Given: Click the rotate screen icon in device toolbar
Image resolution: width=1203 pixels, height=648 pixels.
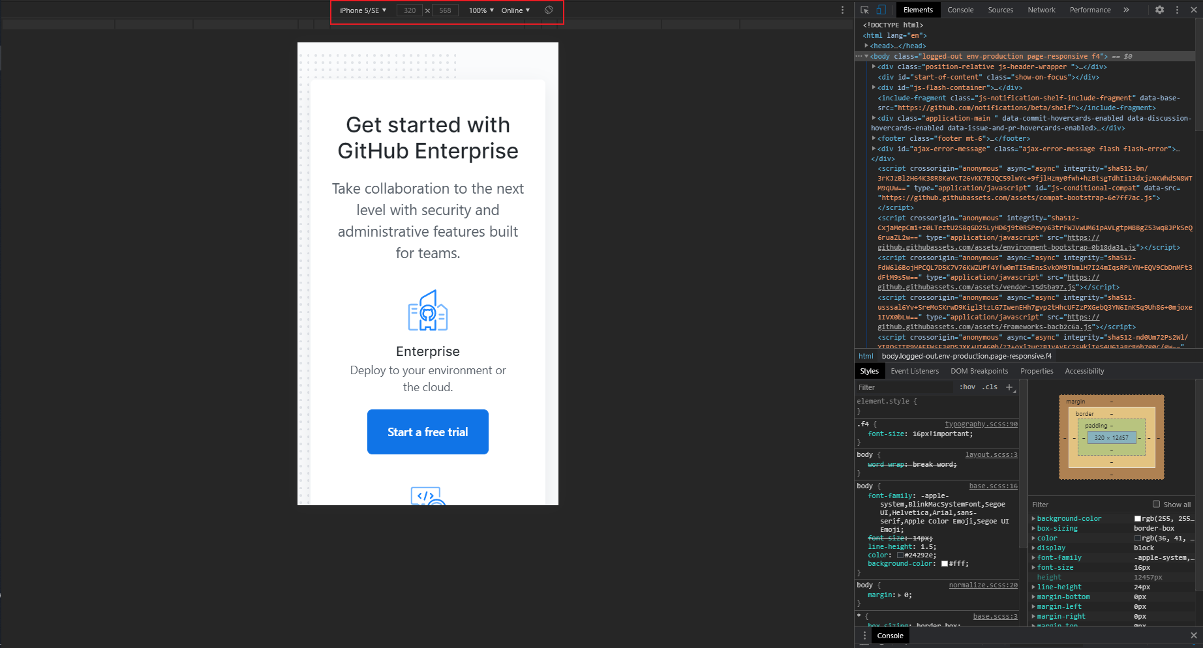Looking at the screenshot, I should [549, 10].
